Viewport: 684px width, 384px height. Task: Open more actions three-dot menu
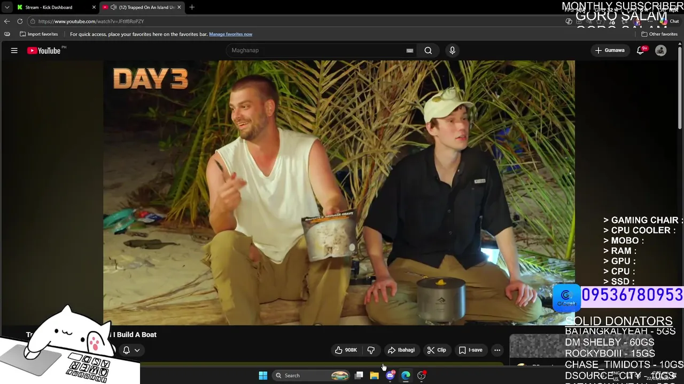point(497,350)
